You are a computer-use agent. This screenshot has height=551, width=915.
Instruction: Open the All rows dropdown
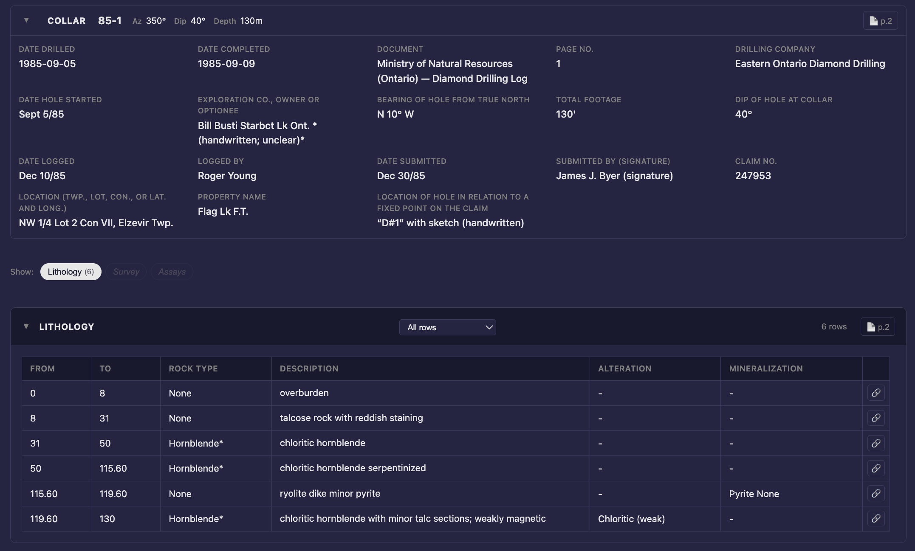point(447,327)
